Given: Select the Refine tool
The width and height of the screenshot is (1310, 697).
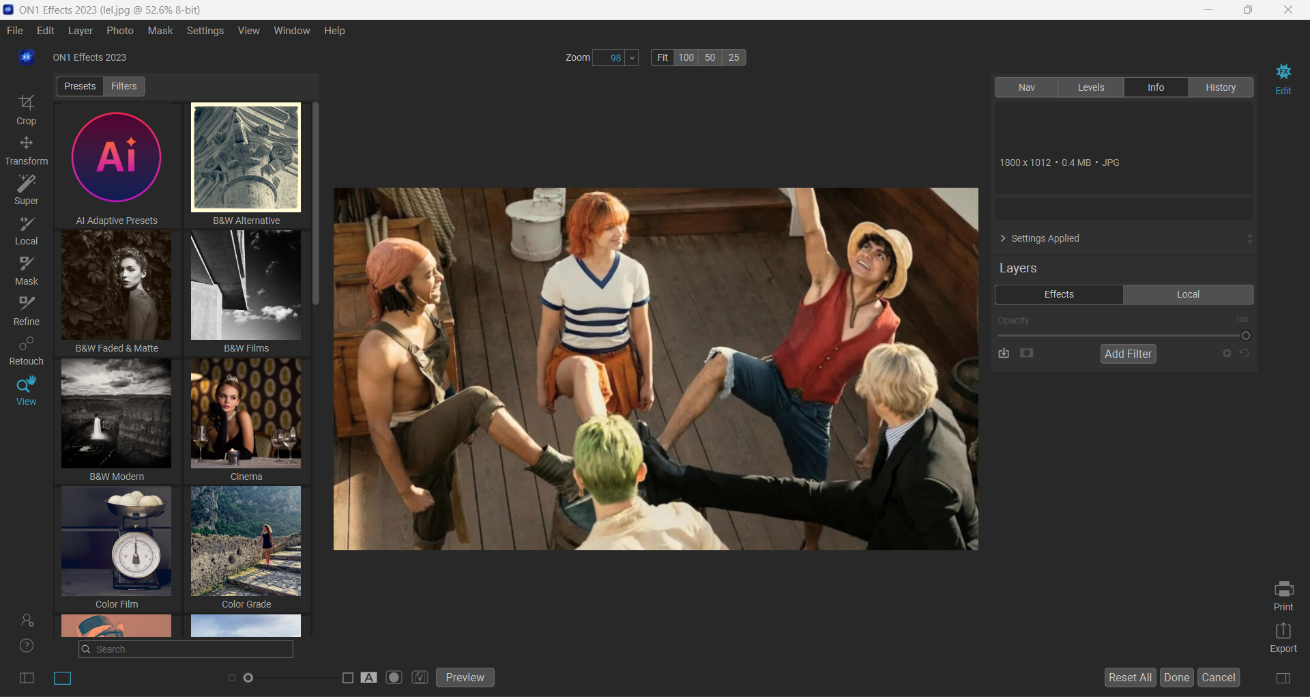Looking at the screenshot, I should pos(26,311).
